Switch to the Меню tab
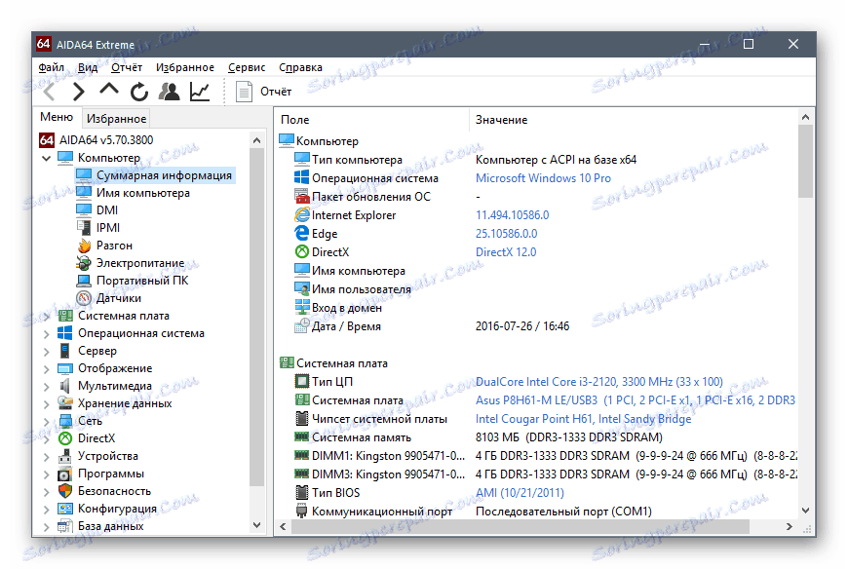848x569 pixels. pyautogui.click(x=57, y=117)
